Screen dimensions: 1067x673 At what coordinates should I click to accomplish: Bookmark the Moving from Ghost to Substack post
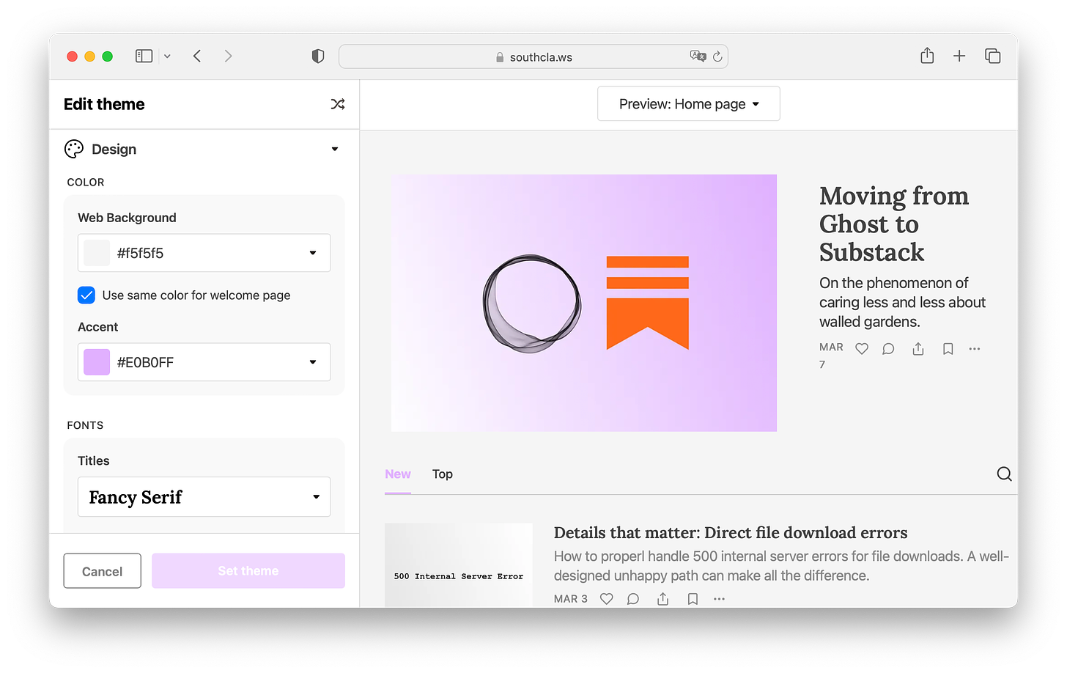pos(948,349)
